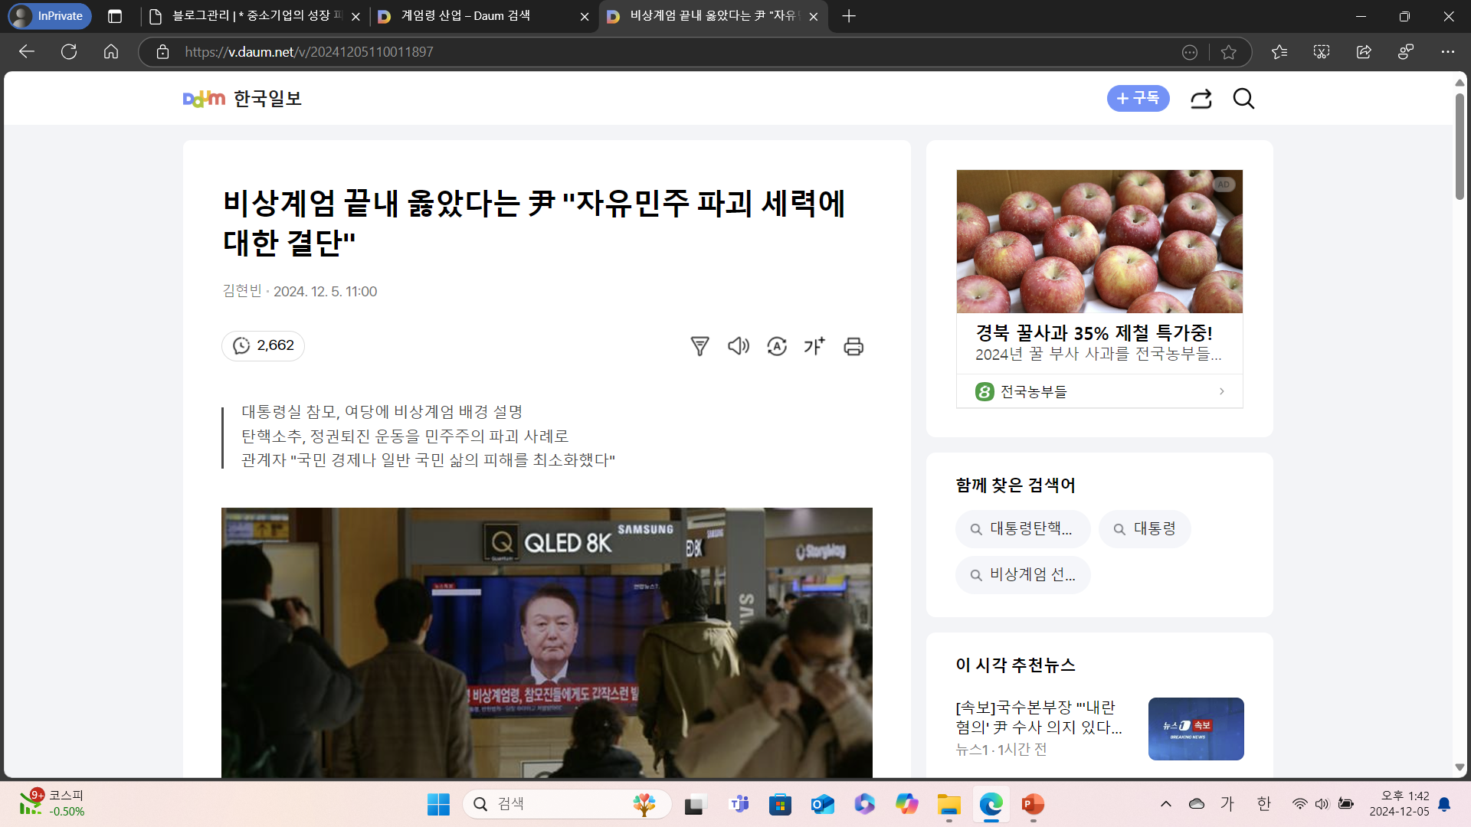Image resolution: width=1471 pixels, height=827 pixels.
Task: Click the browser refresh icon
Action: 69,52
